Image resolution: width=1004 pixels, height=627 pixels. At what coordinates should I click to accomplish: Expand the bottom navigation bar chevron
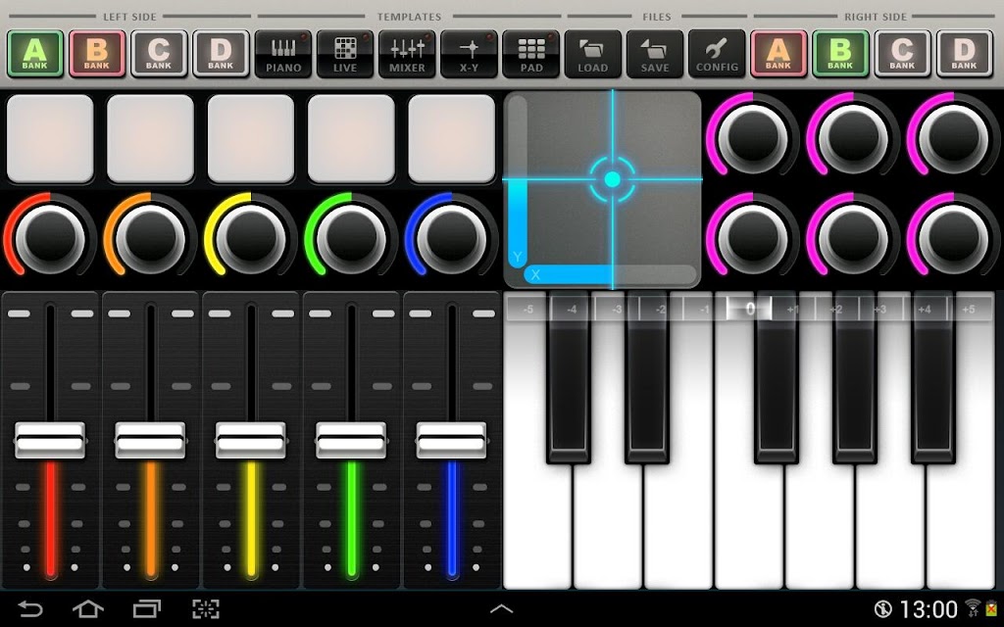coord(501,609)
